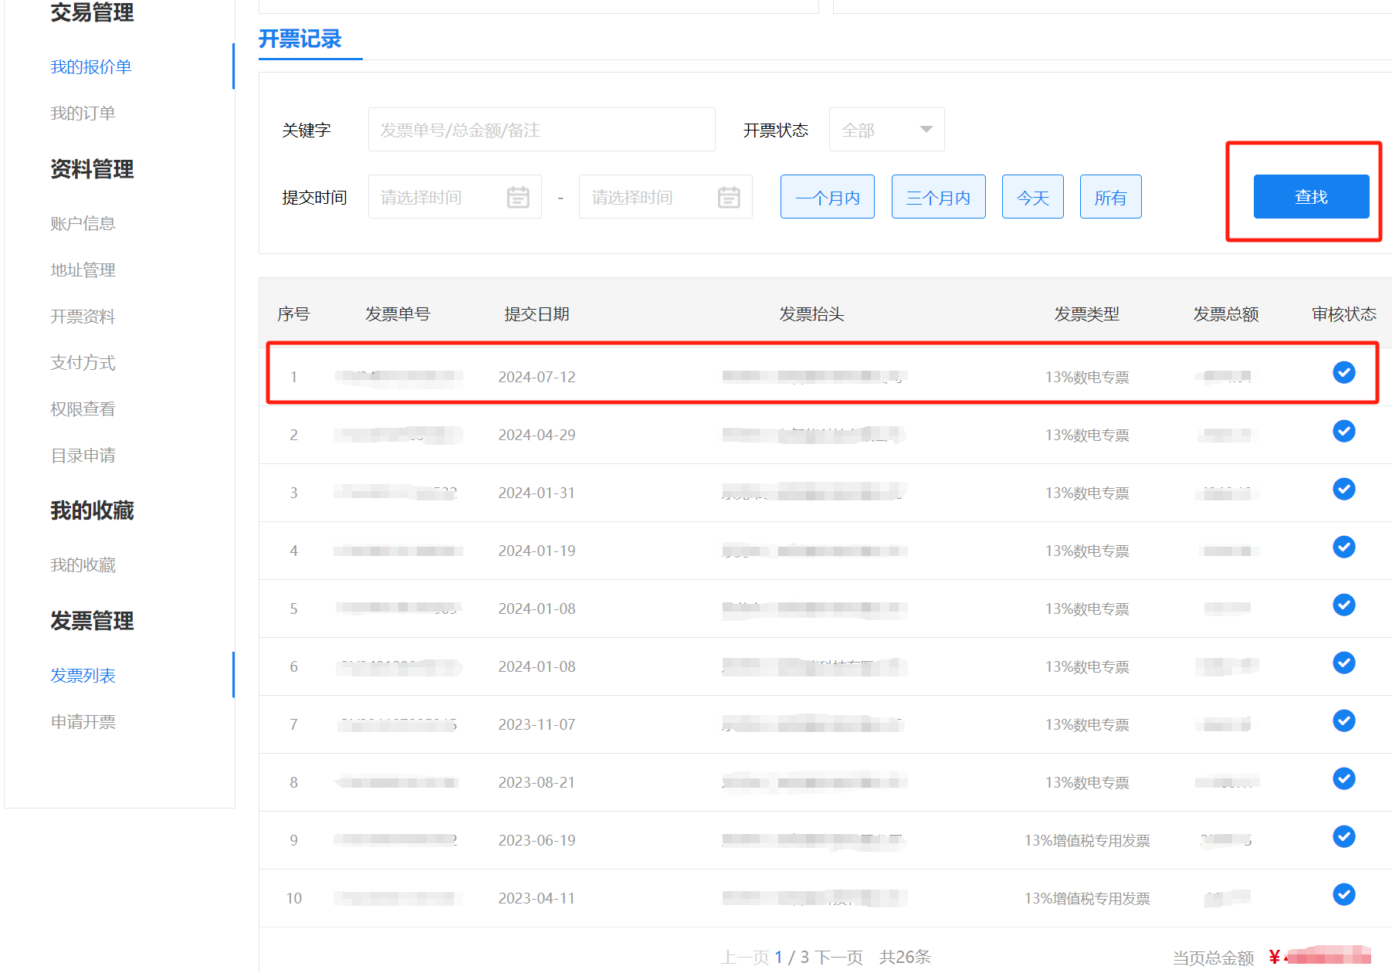The width and height of the screenshot is (1392, 973).
Task: Click audit checkmark for 2024-04-29 invoice
Action: (x=1343, y=431)
